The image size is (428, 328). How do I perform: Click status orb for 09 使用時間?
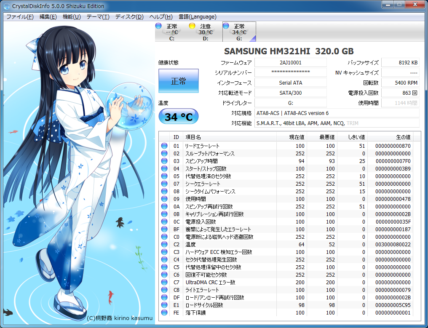tap(164, 199)
